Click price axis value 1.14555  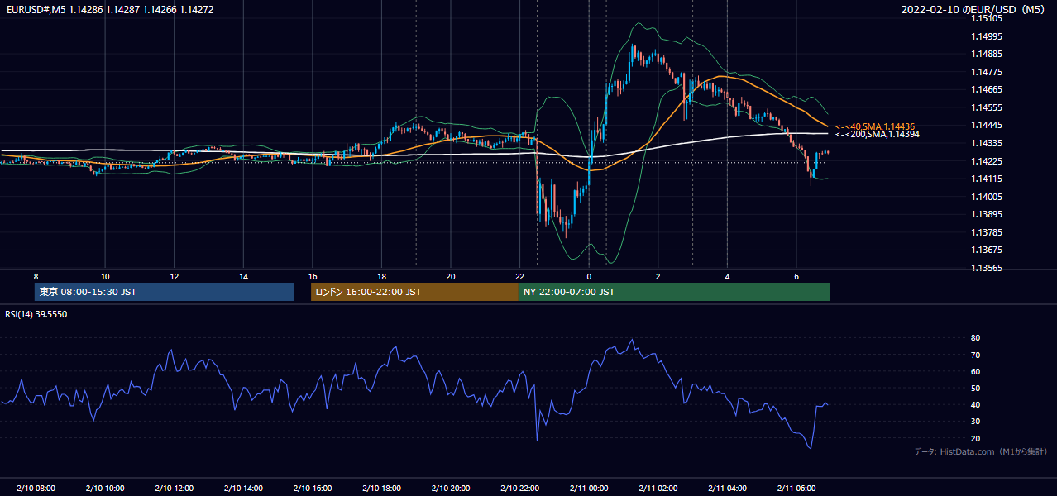[988, 107]
